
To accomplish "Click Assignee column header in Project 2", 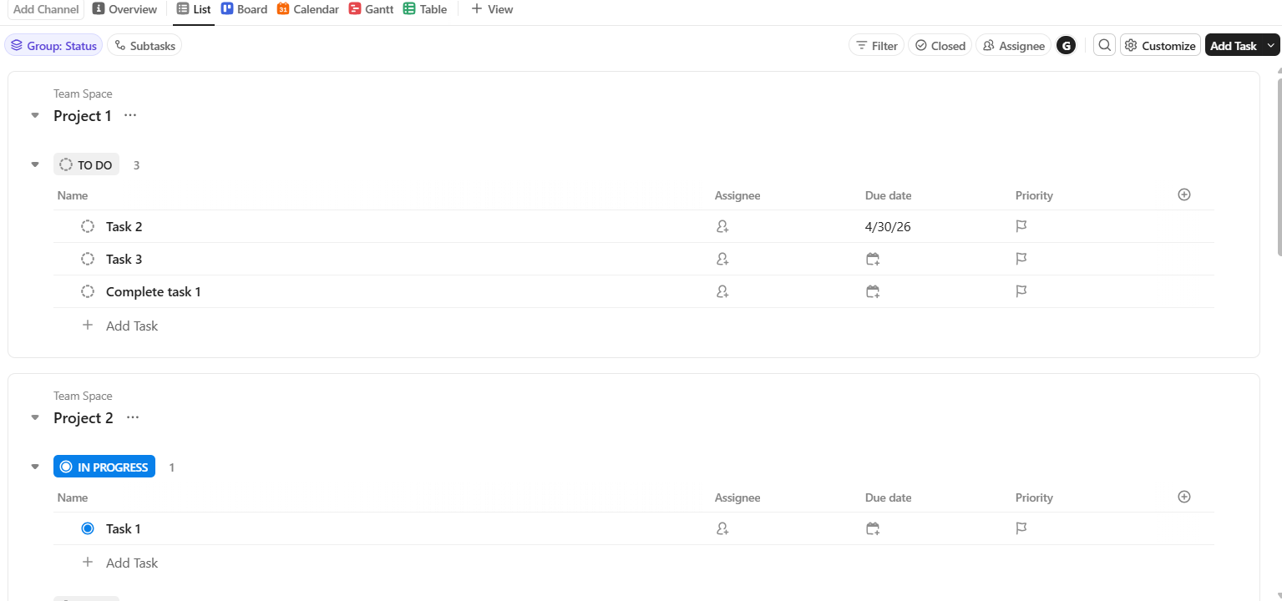I will (x=737, y=497).
